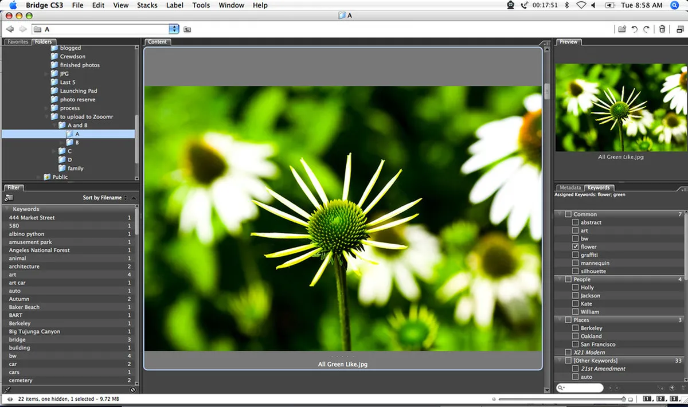Filter by Baker Beach keyword
This screenshot has width=688, height=407.
(24, 307)
